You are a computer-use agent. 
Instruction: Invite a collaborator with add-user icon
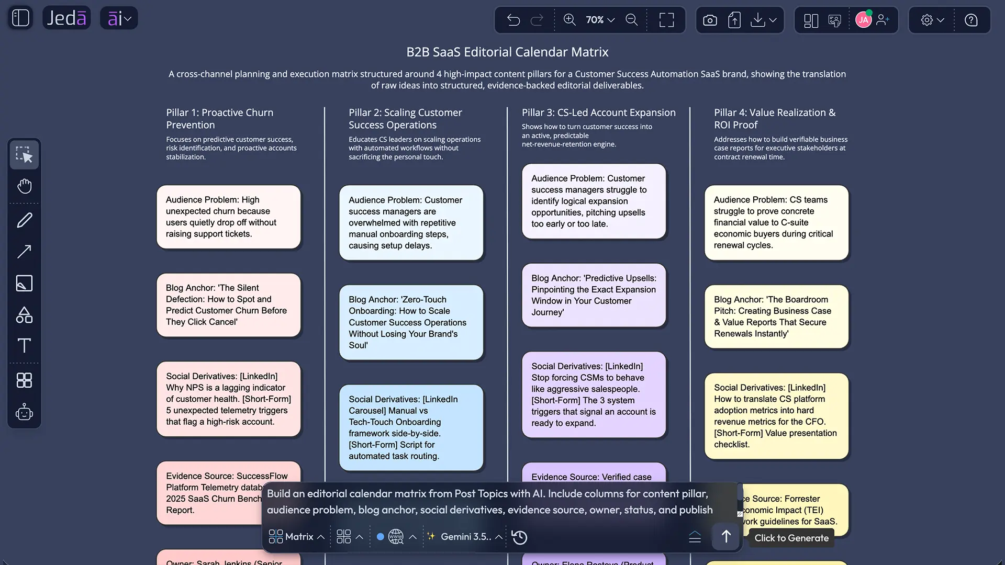click(883, 20)
